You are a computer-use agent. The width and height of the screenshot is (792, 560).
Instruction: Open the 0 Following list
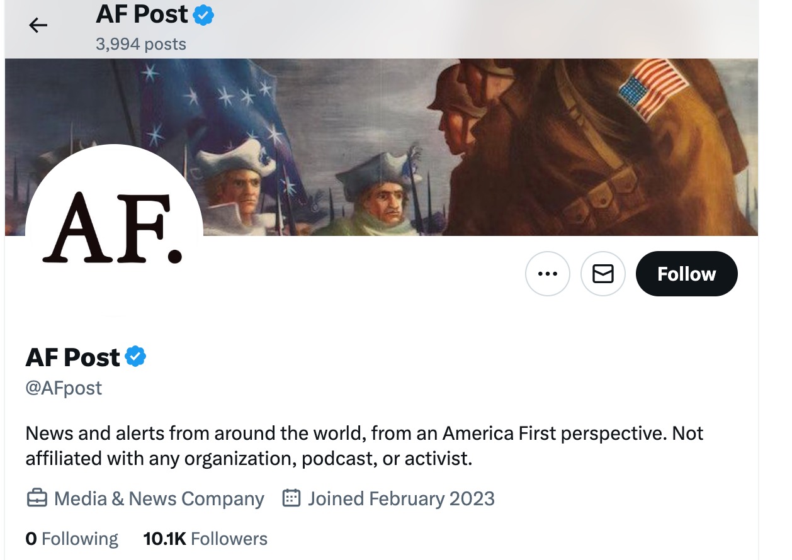coord(71,539)
